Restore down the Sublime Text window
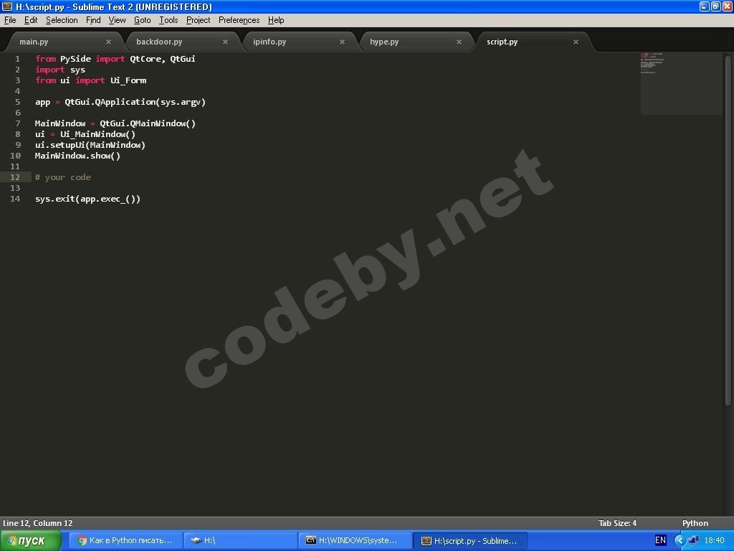Image resolution: width=734 pixels, height=551 pixels. (x=716, y=6)
